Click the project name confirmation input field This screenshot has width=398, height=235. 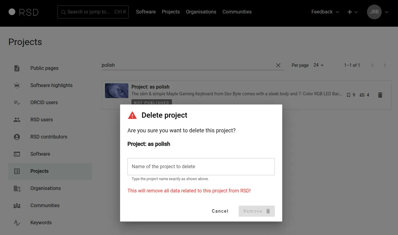point(201,166)
